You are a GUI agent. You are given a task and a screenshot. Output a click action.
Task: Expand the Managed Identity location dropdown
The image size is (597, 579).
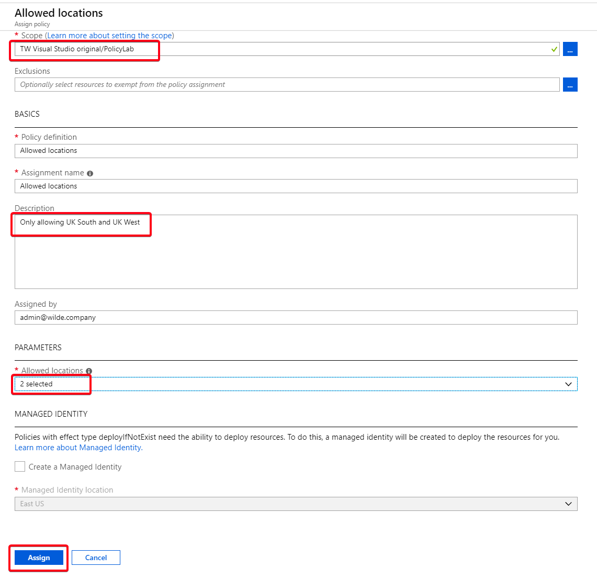pos(568,504)
